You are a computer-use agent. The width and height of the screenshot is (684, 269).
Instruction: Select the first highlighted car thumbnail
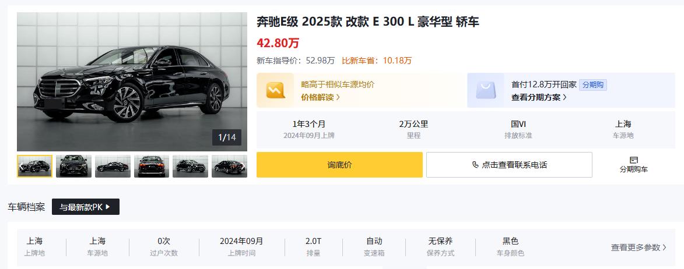35,166
